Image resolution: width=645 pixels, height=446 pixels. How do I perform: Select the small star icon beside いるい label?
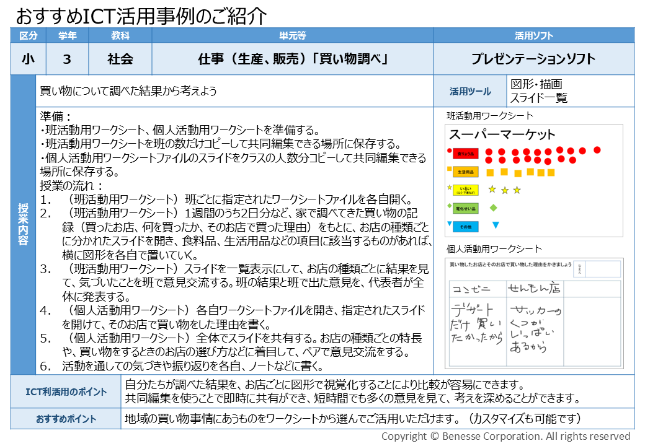click(x=449, y=188)
